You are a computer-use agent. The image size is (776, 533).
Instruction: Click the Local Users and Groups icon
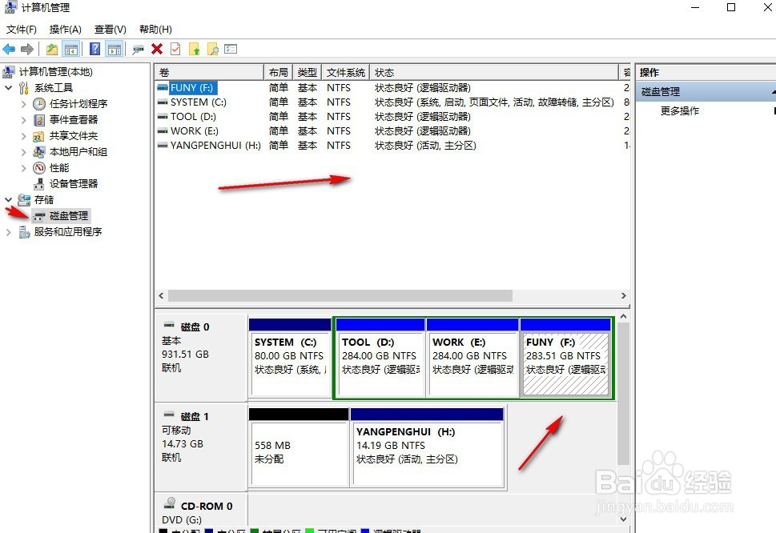[39, 152]
